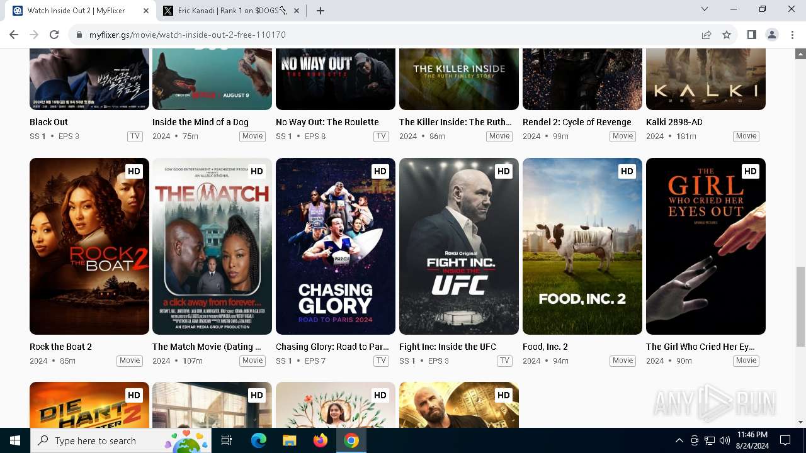Click The Killer Inside: The Ruth... title
The height and width of the screenshot is (453, 806).
click(x=455, y=122)
